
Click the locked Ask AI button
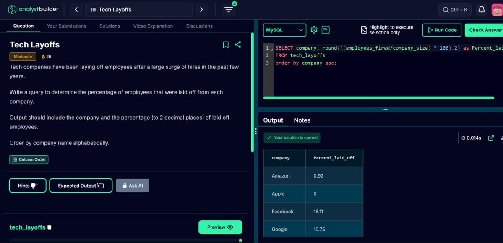tap(133, 186)
